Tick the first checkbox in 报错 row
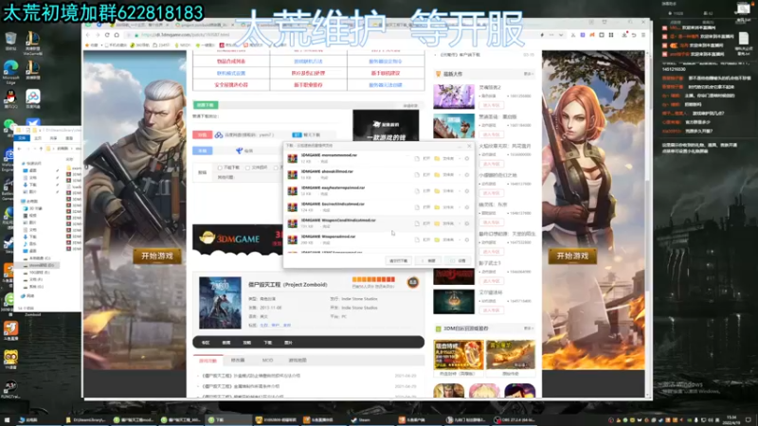This screenshot has height=426, width=758. pyautogui.click(x=220, y=169)
